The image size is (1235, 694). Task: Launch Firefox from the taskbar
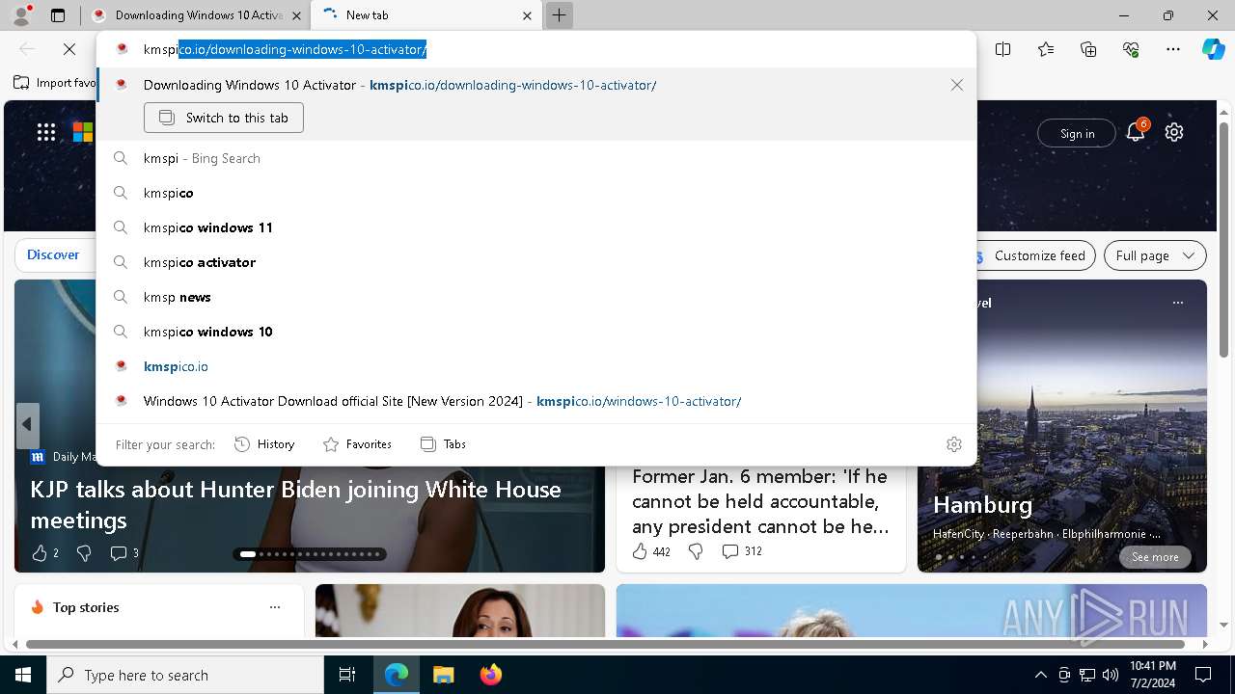[490, 675]
